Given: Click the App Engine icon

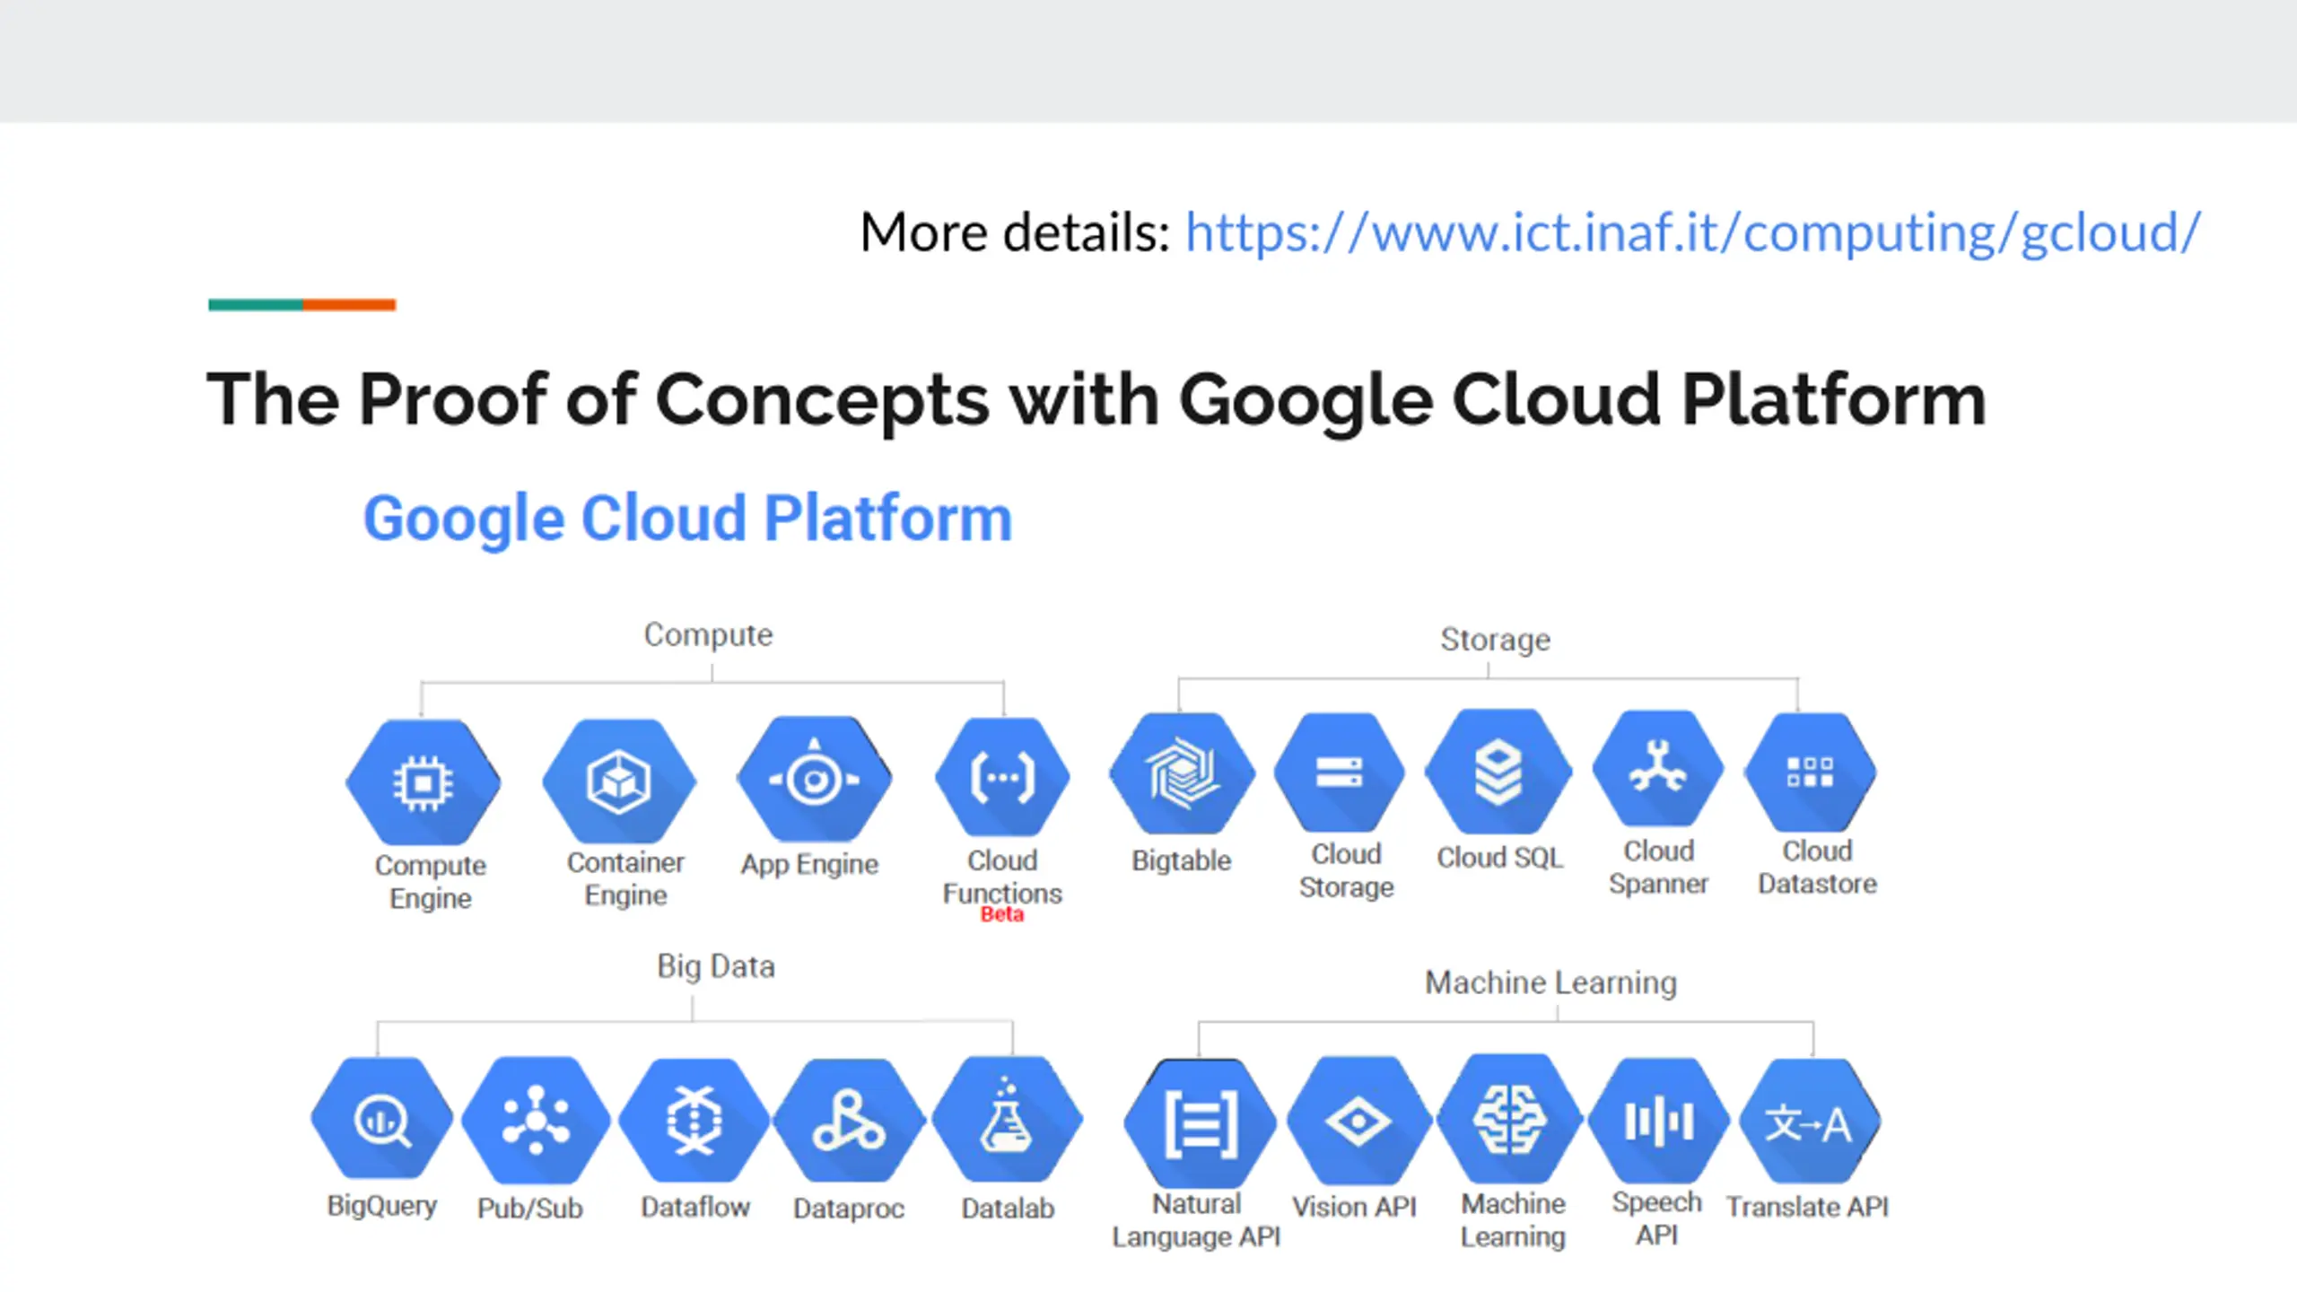Looking at the screenshot, I should click(x=815, y=779).
